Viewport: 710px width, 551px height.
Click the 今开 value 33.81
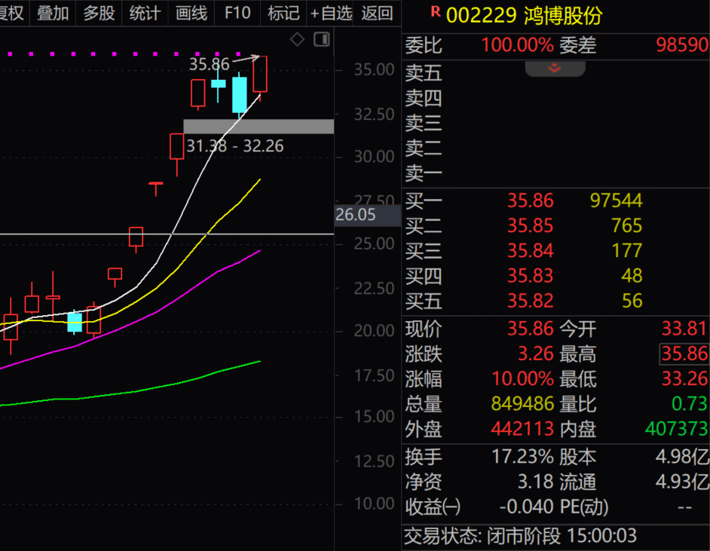684,329
